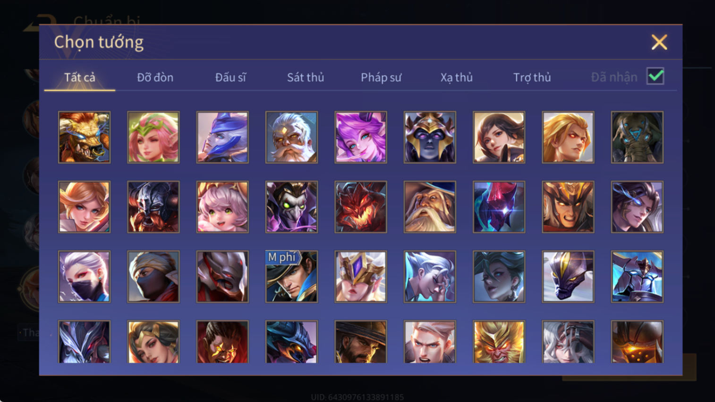Pick the cowboy hat bearded gunslinger portrait
This screenshot has width=715, height=402.
tap(361, 342)
